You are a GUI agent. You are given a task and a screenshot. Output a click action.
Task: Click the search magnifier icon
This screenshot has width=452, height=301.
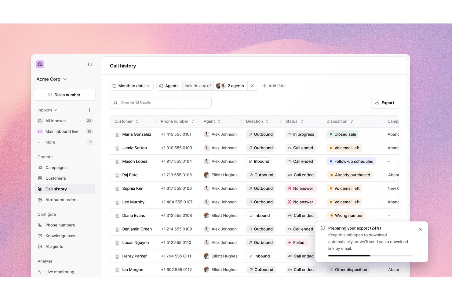116,103
